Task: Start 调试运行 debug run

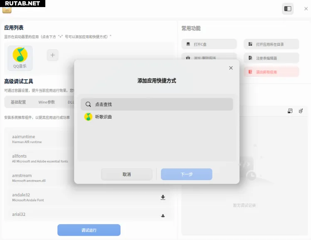Action: [x=89, y=230]
